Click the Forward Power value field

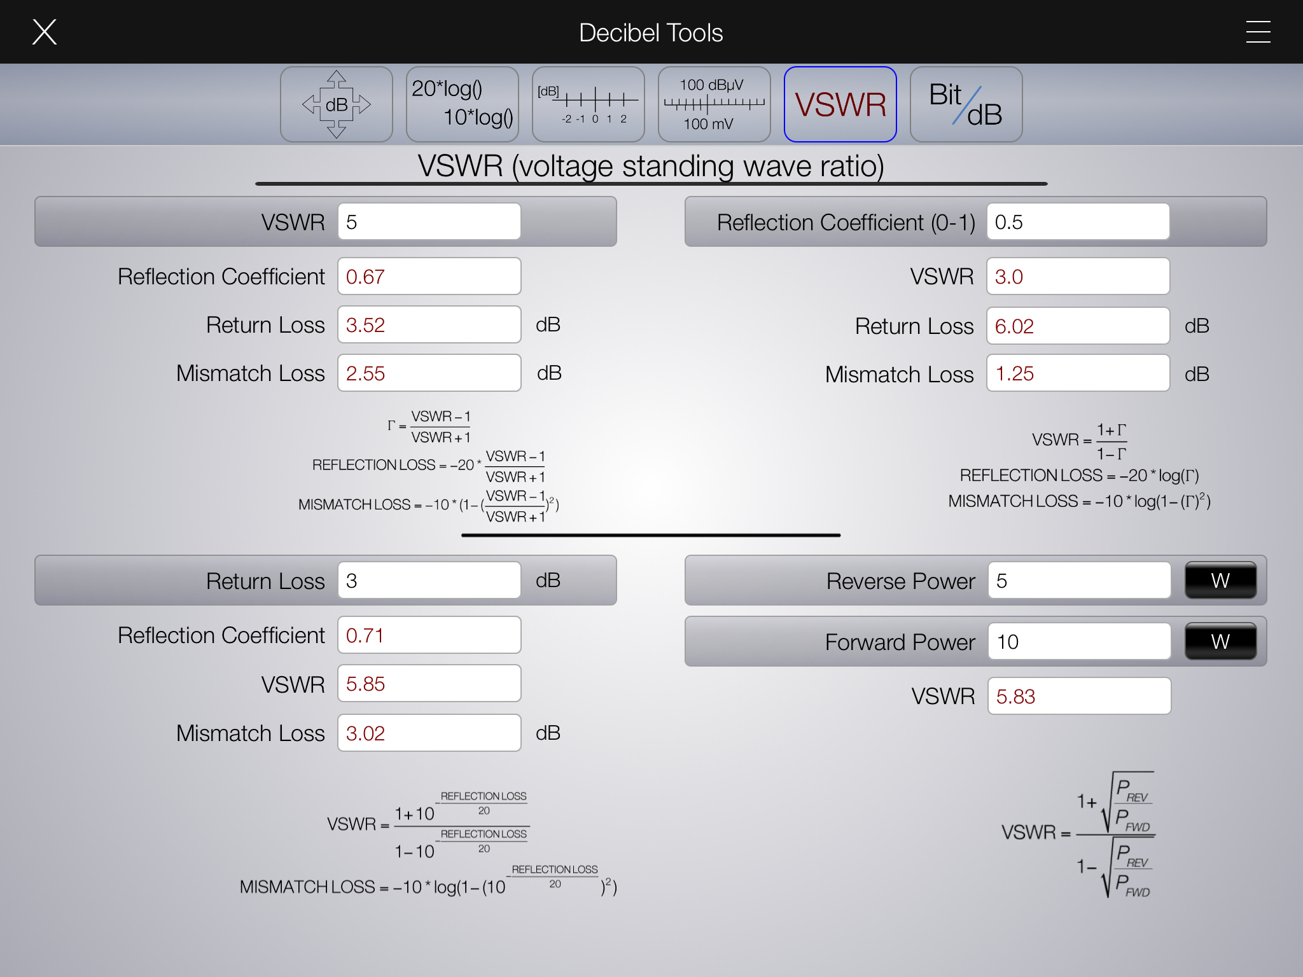pos(1079,642)
